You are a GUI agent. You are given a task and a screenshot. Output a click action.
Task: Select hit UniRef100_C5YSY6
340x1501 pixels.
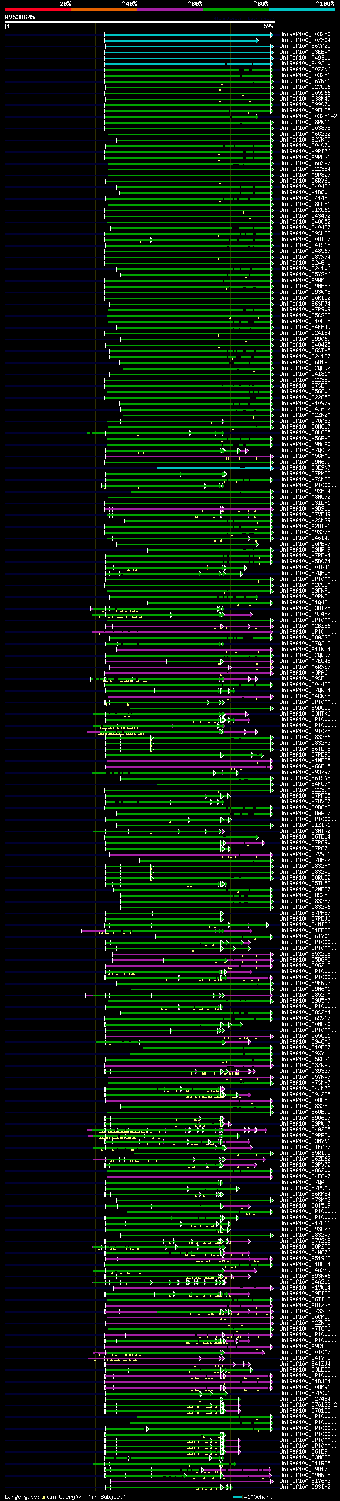click(305, 274)
